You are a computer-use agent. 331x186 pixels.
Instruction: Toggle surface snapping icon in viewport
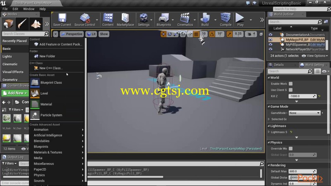coord(190,34)
